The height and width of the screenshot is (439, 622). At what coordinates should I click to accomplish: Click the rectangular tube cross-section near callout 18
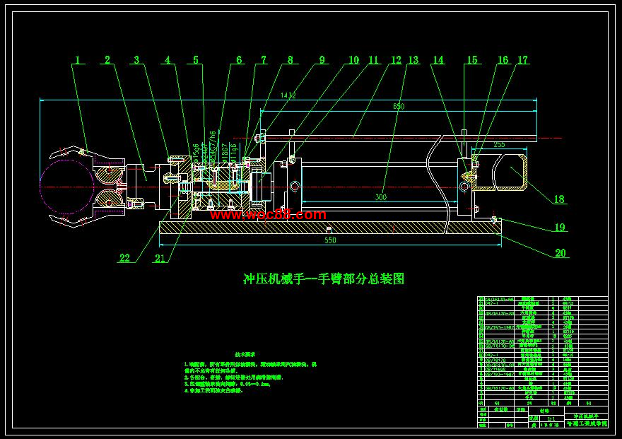coord(500,172)
